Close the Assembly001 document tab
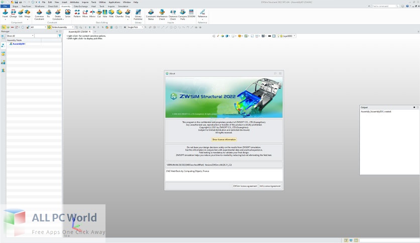 tap(90, 32)
